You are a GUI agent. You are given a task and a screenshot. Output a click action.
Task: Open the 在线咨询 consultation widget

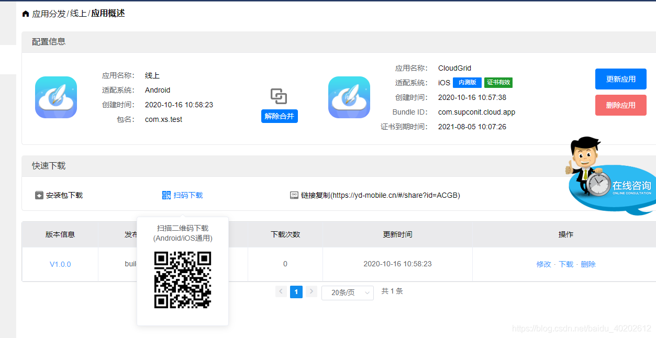610,175
